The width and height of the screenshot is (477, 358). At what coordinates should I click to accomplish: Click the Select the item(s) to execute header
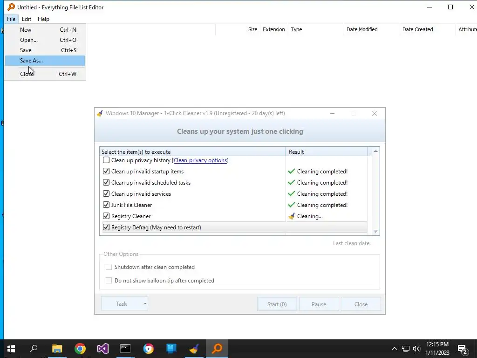[192, 151]
